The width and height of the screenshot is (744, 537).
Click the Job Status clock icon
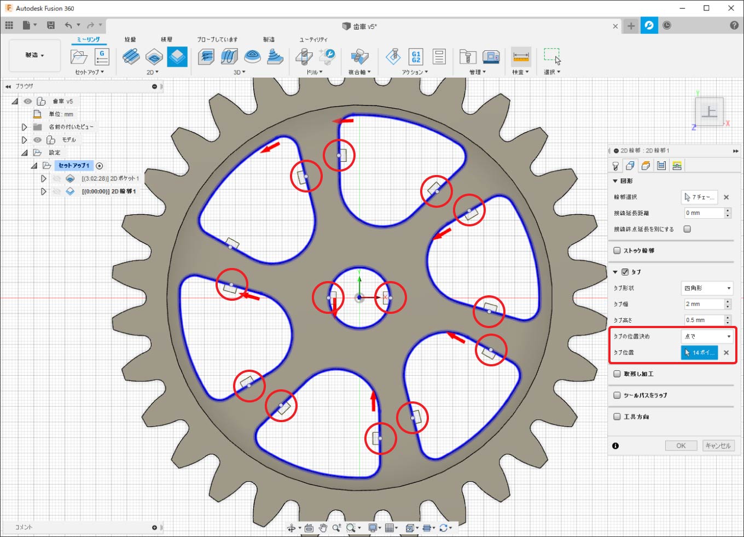667,26
